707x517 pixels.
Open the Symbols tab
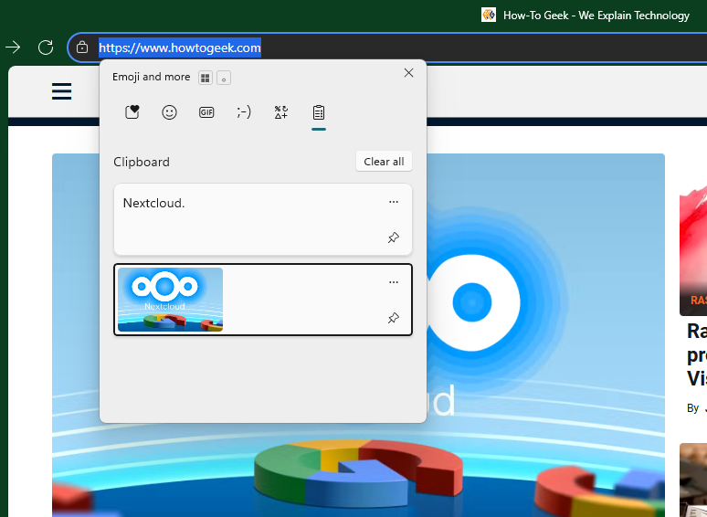[x=281, y=112]
